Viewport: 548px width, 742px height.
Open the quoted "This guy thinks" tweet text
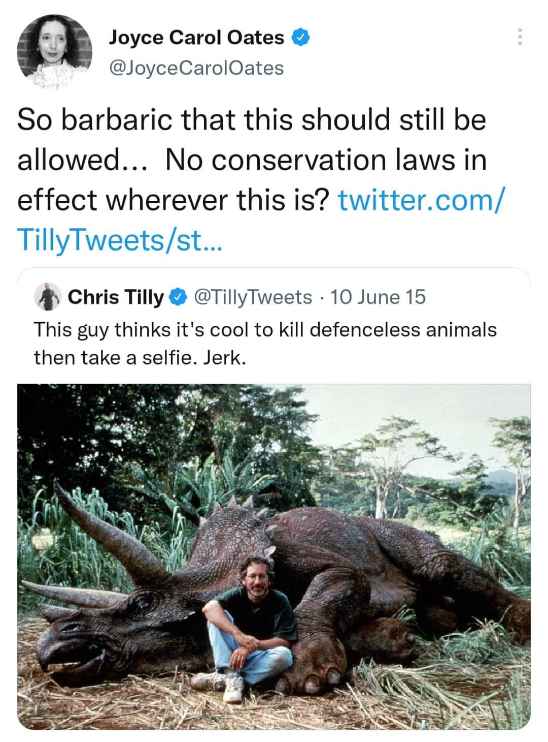click(x=265, y=344)
